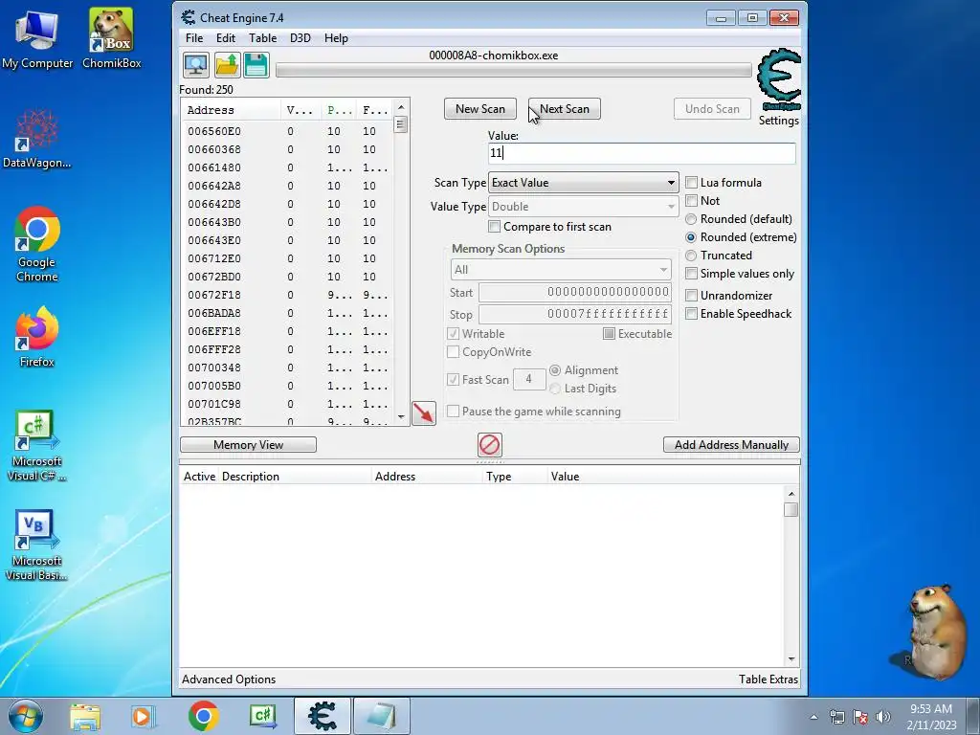Viewport: 980px width, 735px height.
Task: Click the Memory View button
Action: coord(248,445)
